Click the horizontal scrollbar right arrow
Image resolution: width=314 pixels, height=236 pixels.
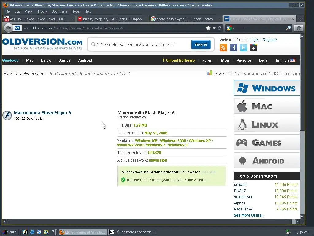tap(297, 222)
